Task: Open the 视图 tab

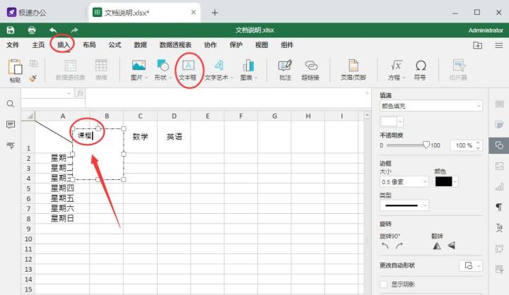Action: (262, 45)
